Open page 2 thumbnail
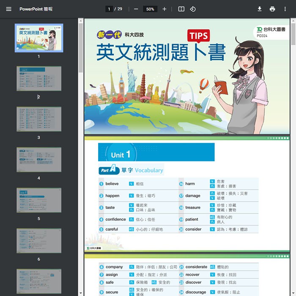 [x=39, y=78]
